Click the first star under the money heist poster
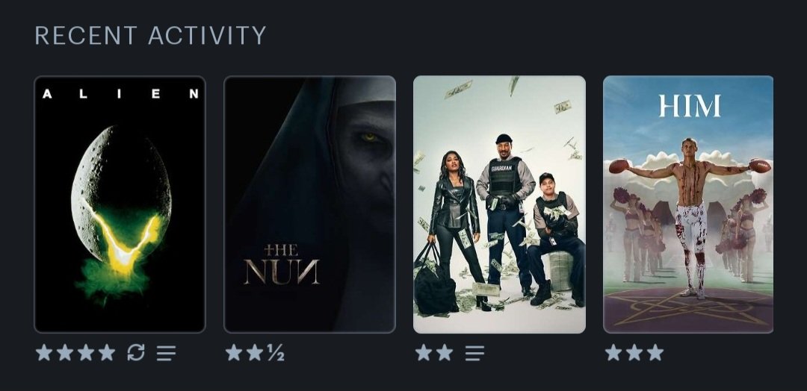This screenshot has width=807, height=391. click(x=424, y=352)
